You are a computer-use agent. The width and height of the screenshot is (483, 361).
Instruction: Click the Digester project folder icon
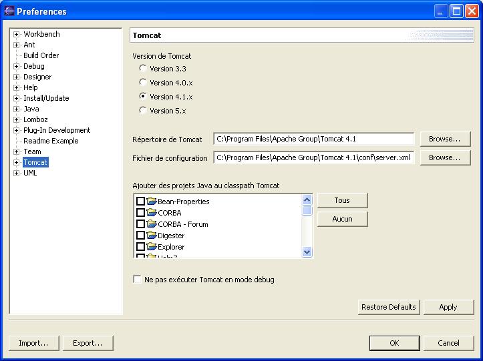point(151,236)
